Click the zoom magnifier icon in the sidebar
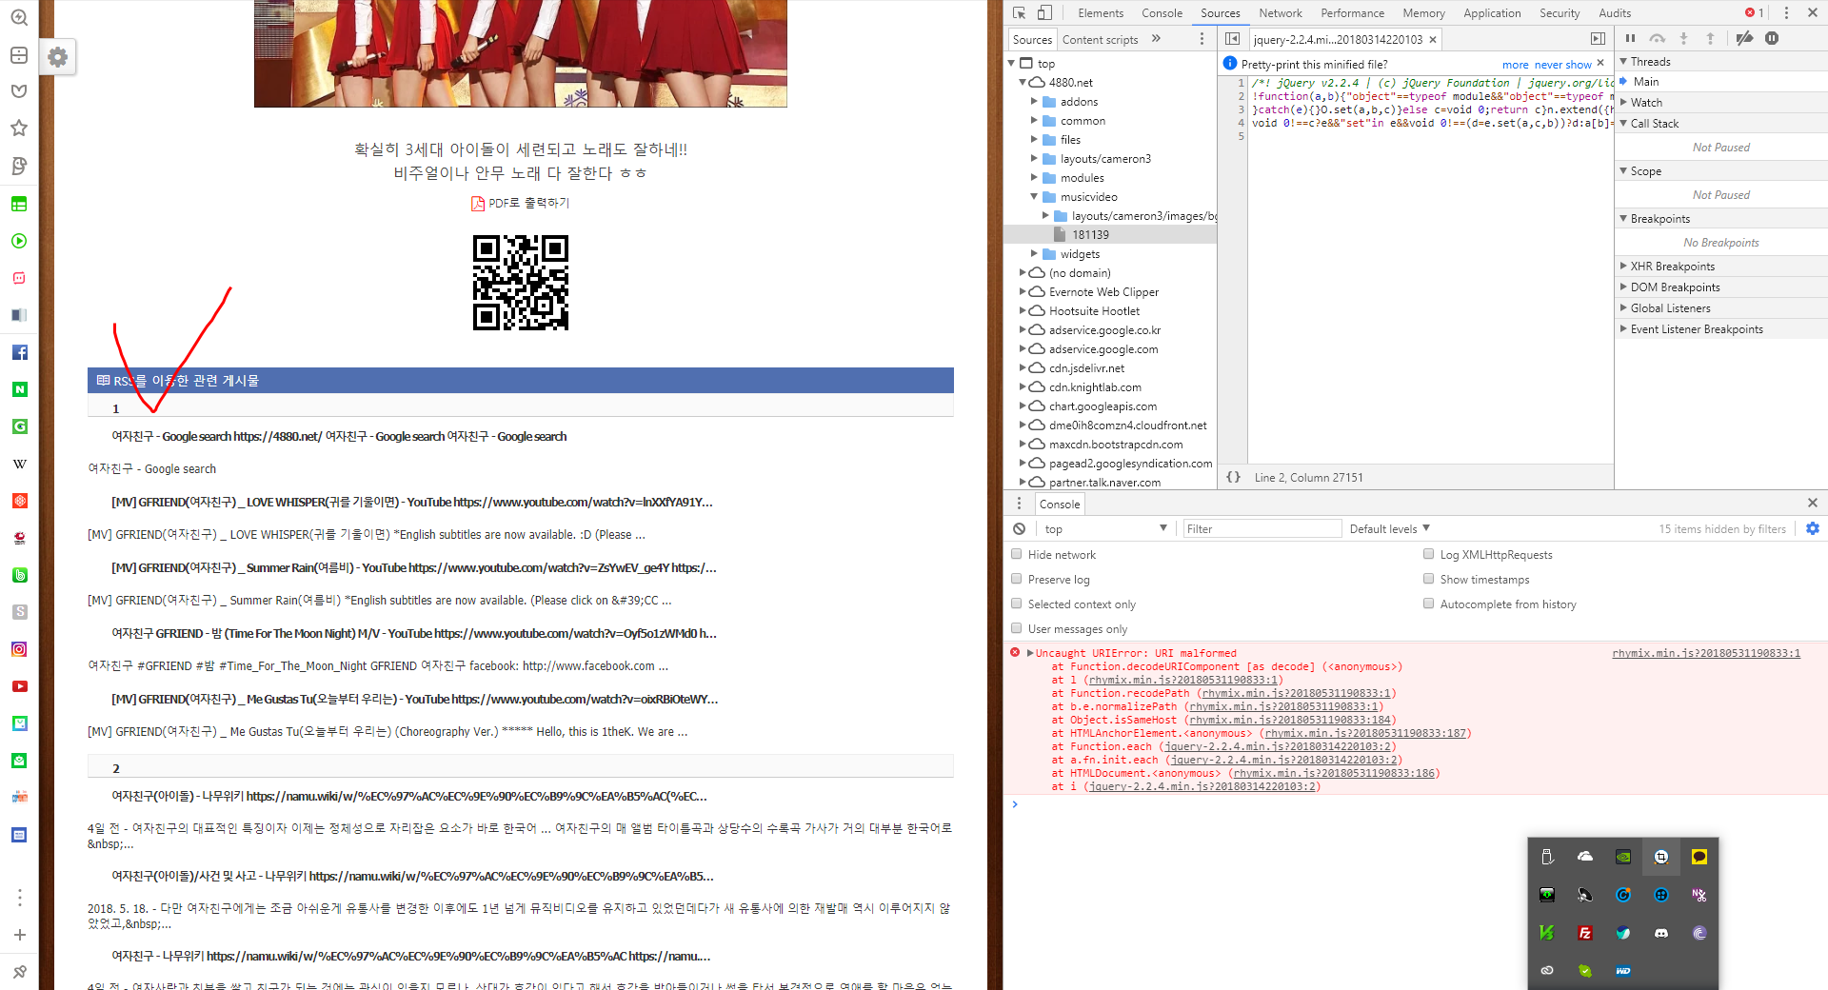Image resolution: width=1828 pixels, height=990 pixels. pos(19,17)
